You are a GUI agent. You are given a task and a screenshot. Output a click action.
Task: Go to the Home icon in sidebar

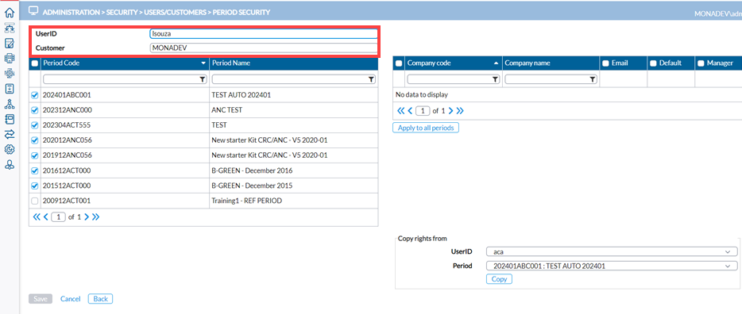click(9, 13)
